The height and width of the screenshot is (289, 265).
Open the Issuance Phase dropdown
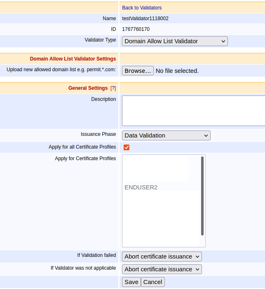(166, 135)
